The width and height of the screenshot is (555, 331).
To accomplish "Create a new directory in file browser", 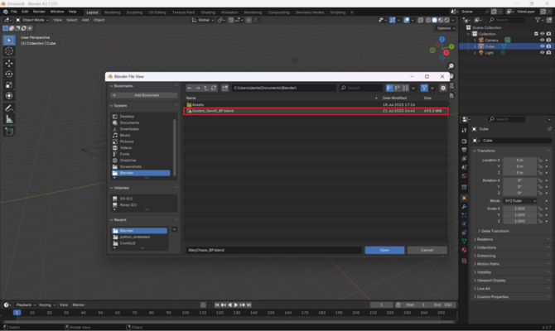I will 224,88.
